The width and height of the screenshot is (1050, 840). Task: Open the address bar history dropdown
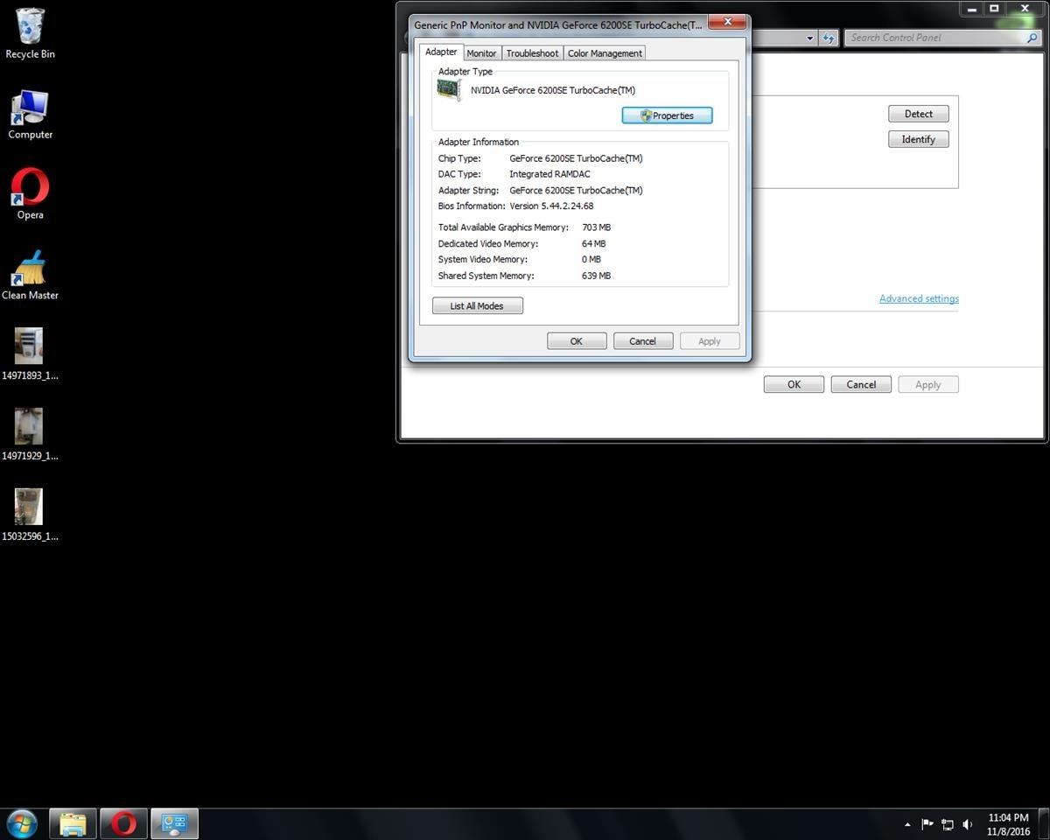(x=810, y=38)
